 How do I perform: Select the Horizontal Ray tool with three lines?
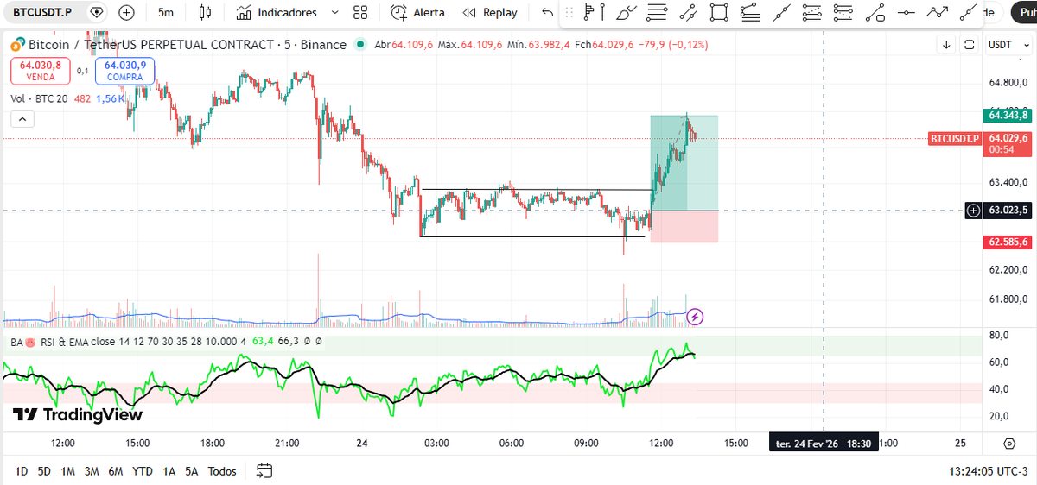tap(658, 12)
